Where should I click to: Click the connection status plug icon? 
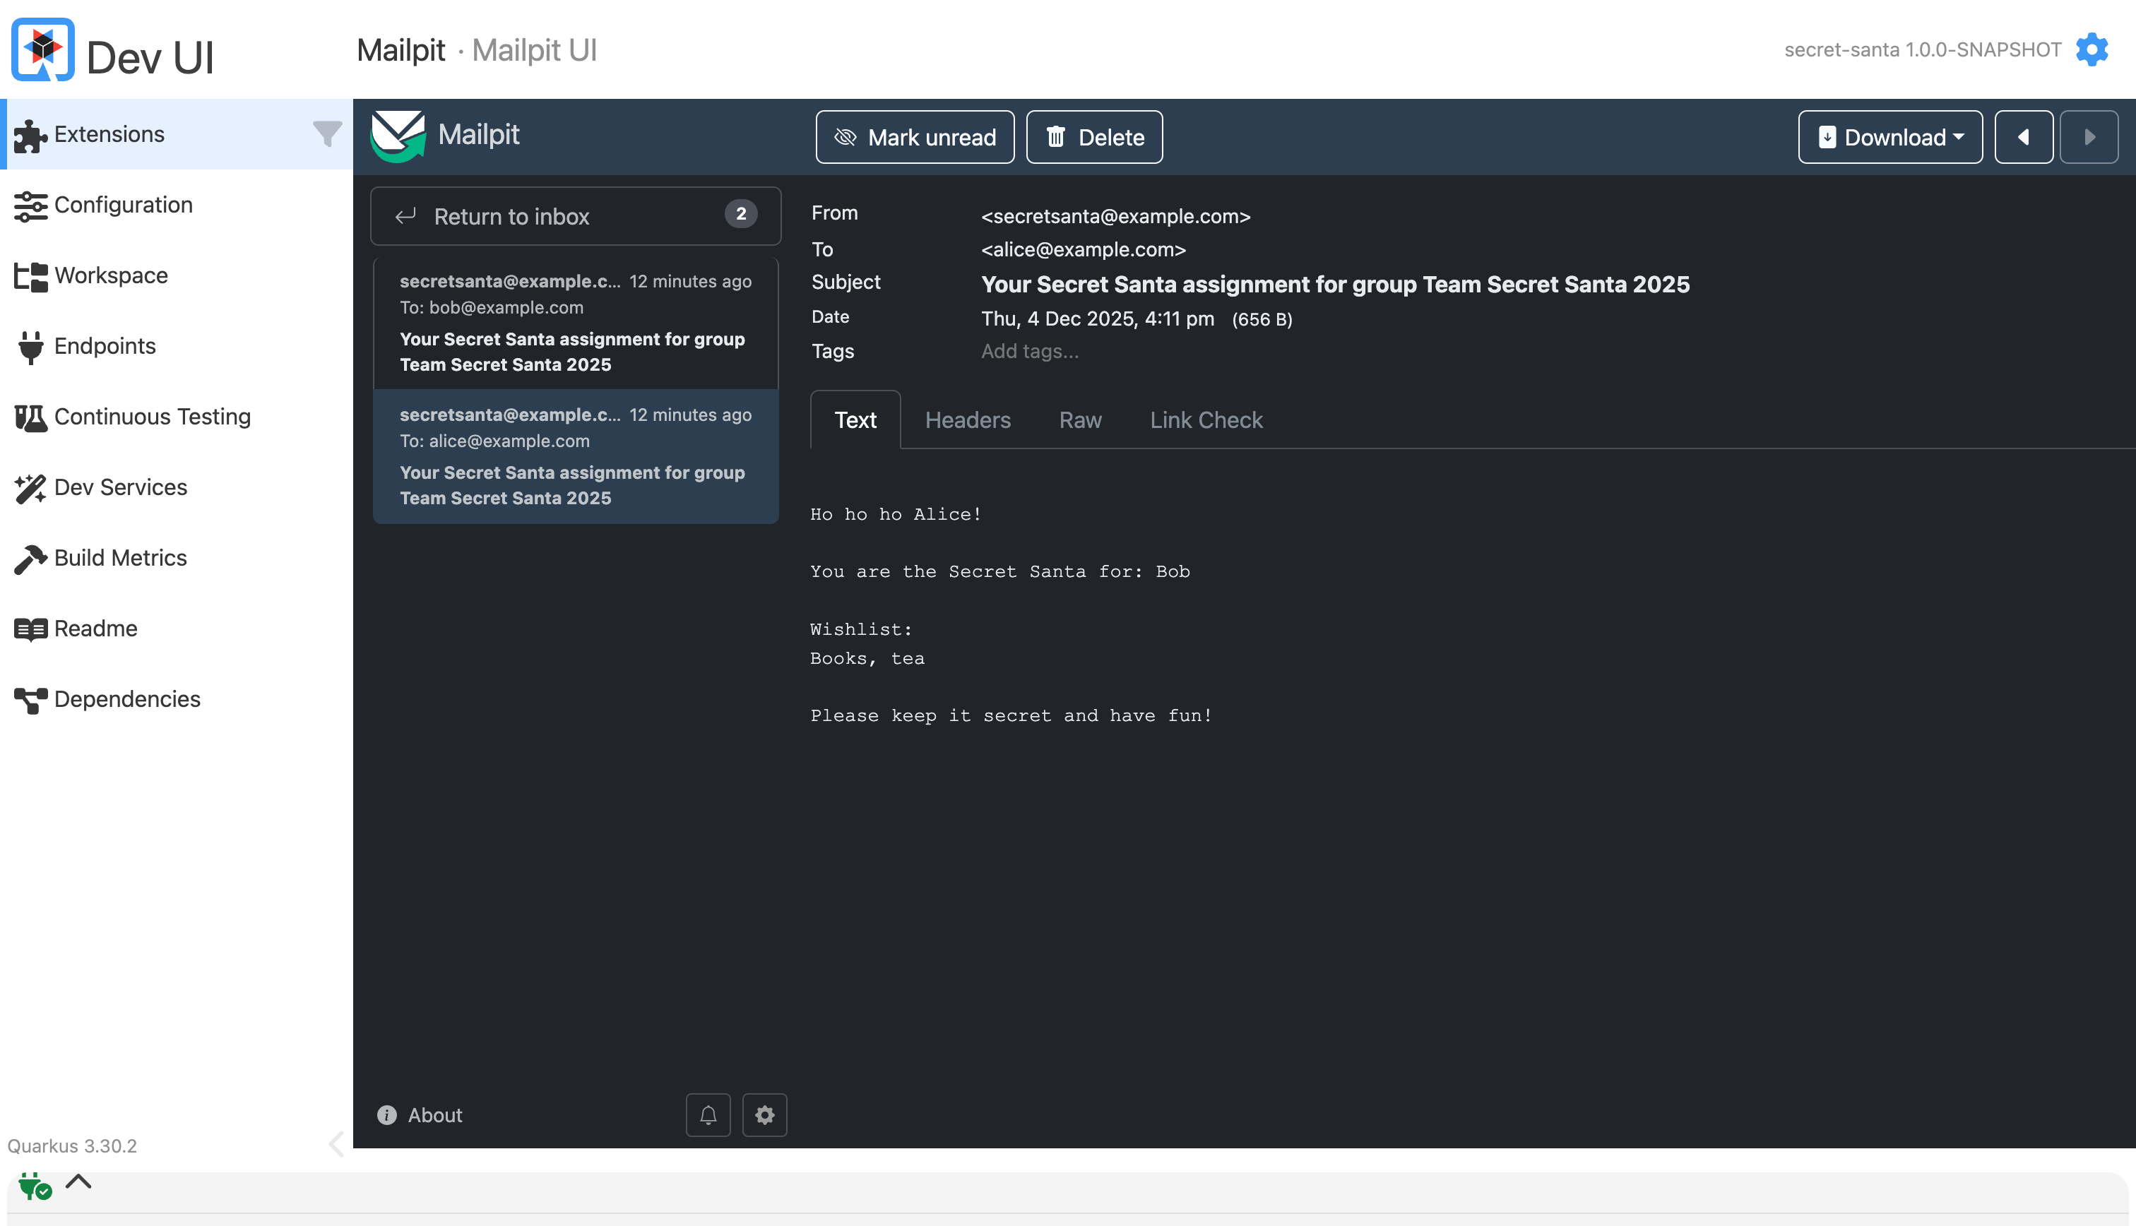coord(35,1186)
